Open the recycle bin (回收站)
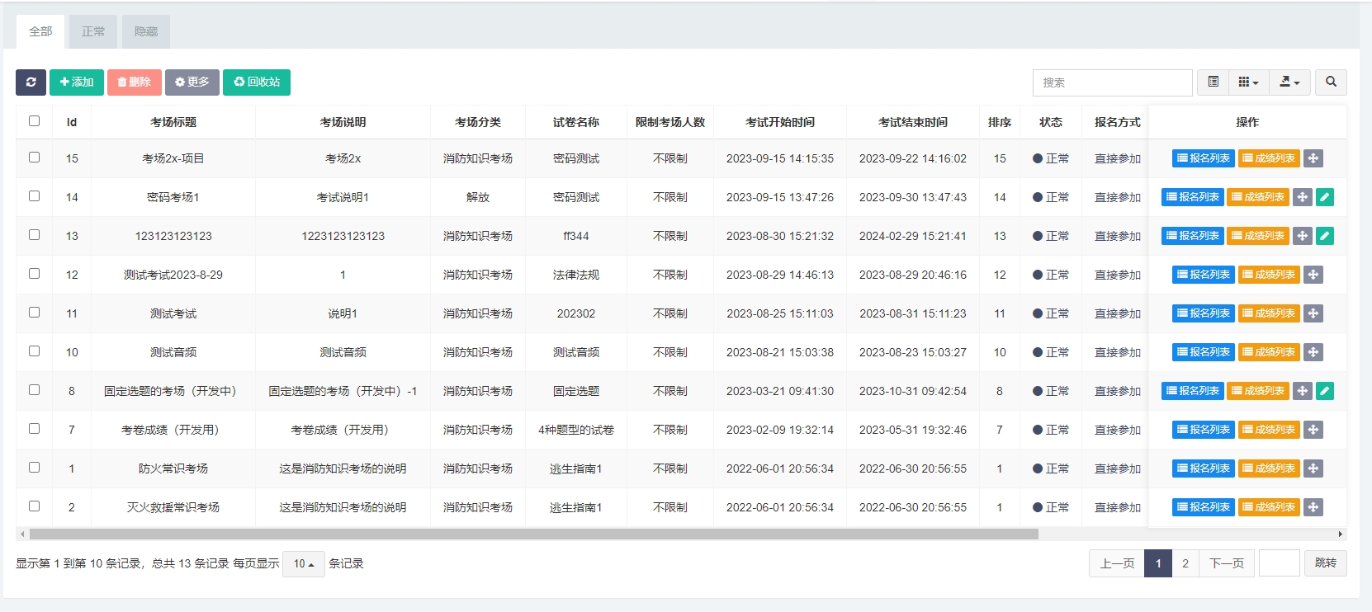The width and height of the screenshot is (1372, 612). click(257, 82)
